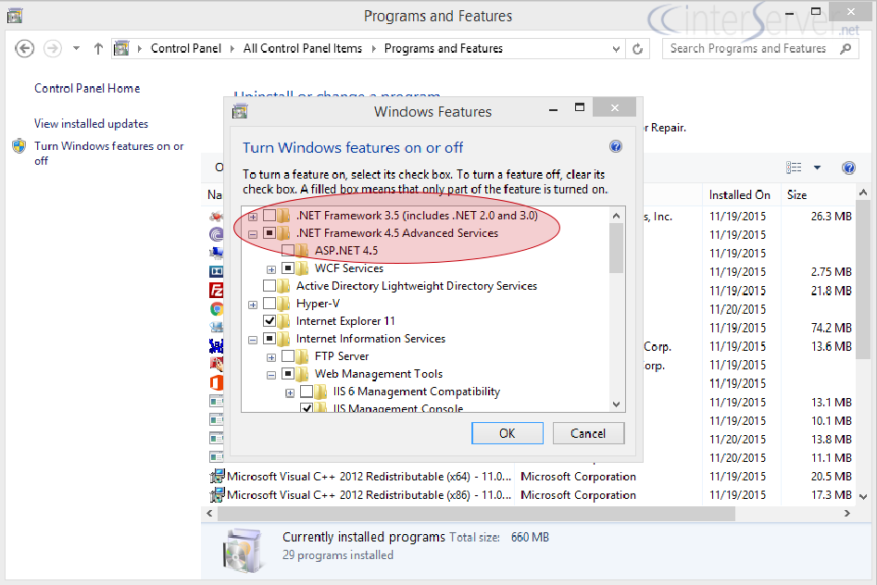Image resolution: width=877 pixels, height=585 pixels.
Task: Click the Programs and Features title bar icon
Action: [x=15, y=16]
